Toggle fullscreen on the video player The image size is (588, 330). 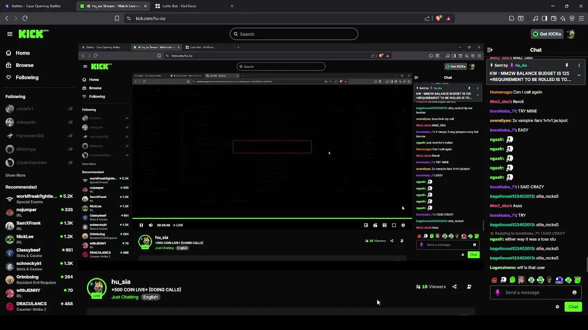tap(394, 225)
